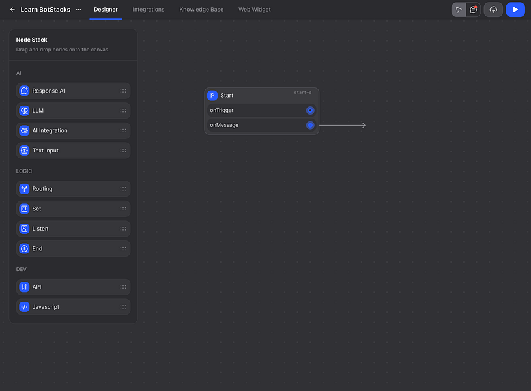Click the Text Input node icon
Image resolution: width=531 pixels, height=391 pixels.
24,151
